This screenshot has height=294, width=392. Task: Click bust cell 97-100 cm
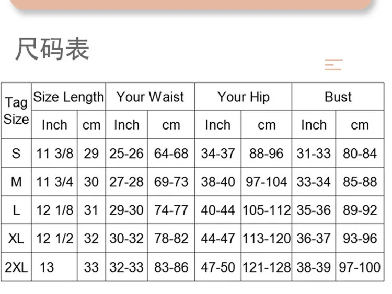click(x=360, y=267)
